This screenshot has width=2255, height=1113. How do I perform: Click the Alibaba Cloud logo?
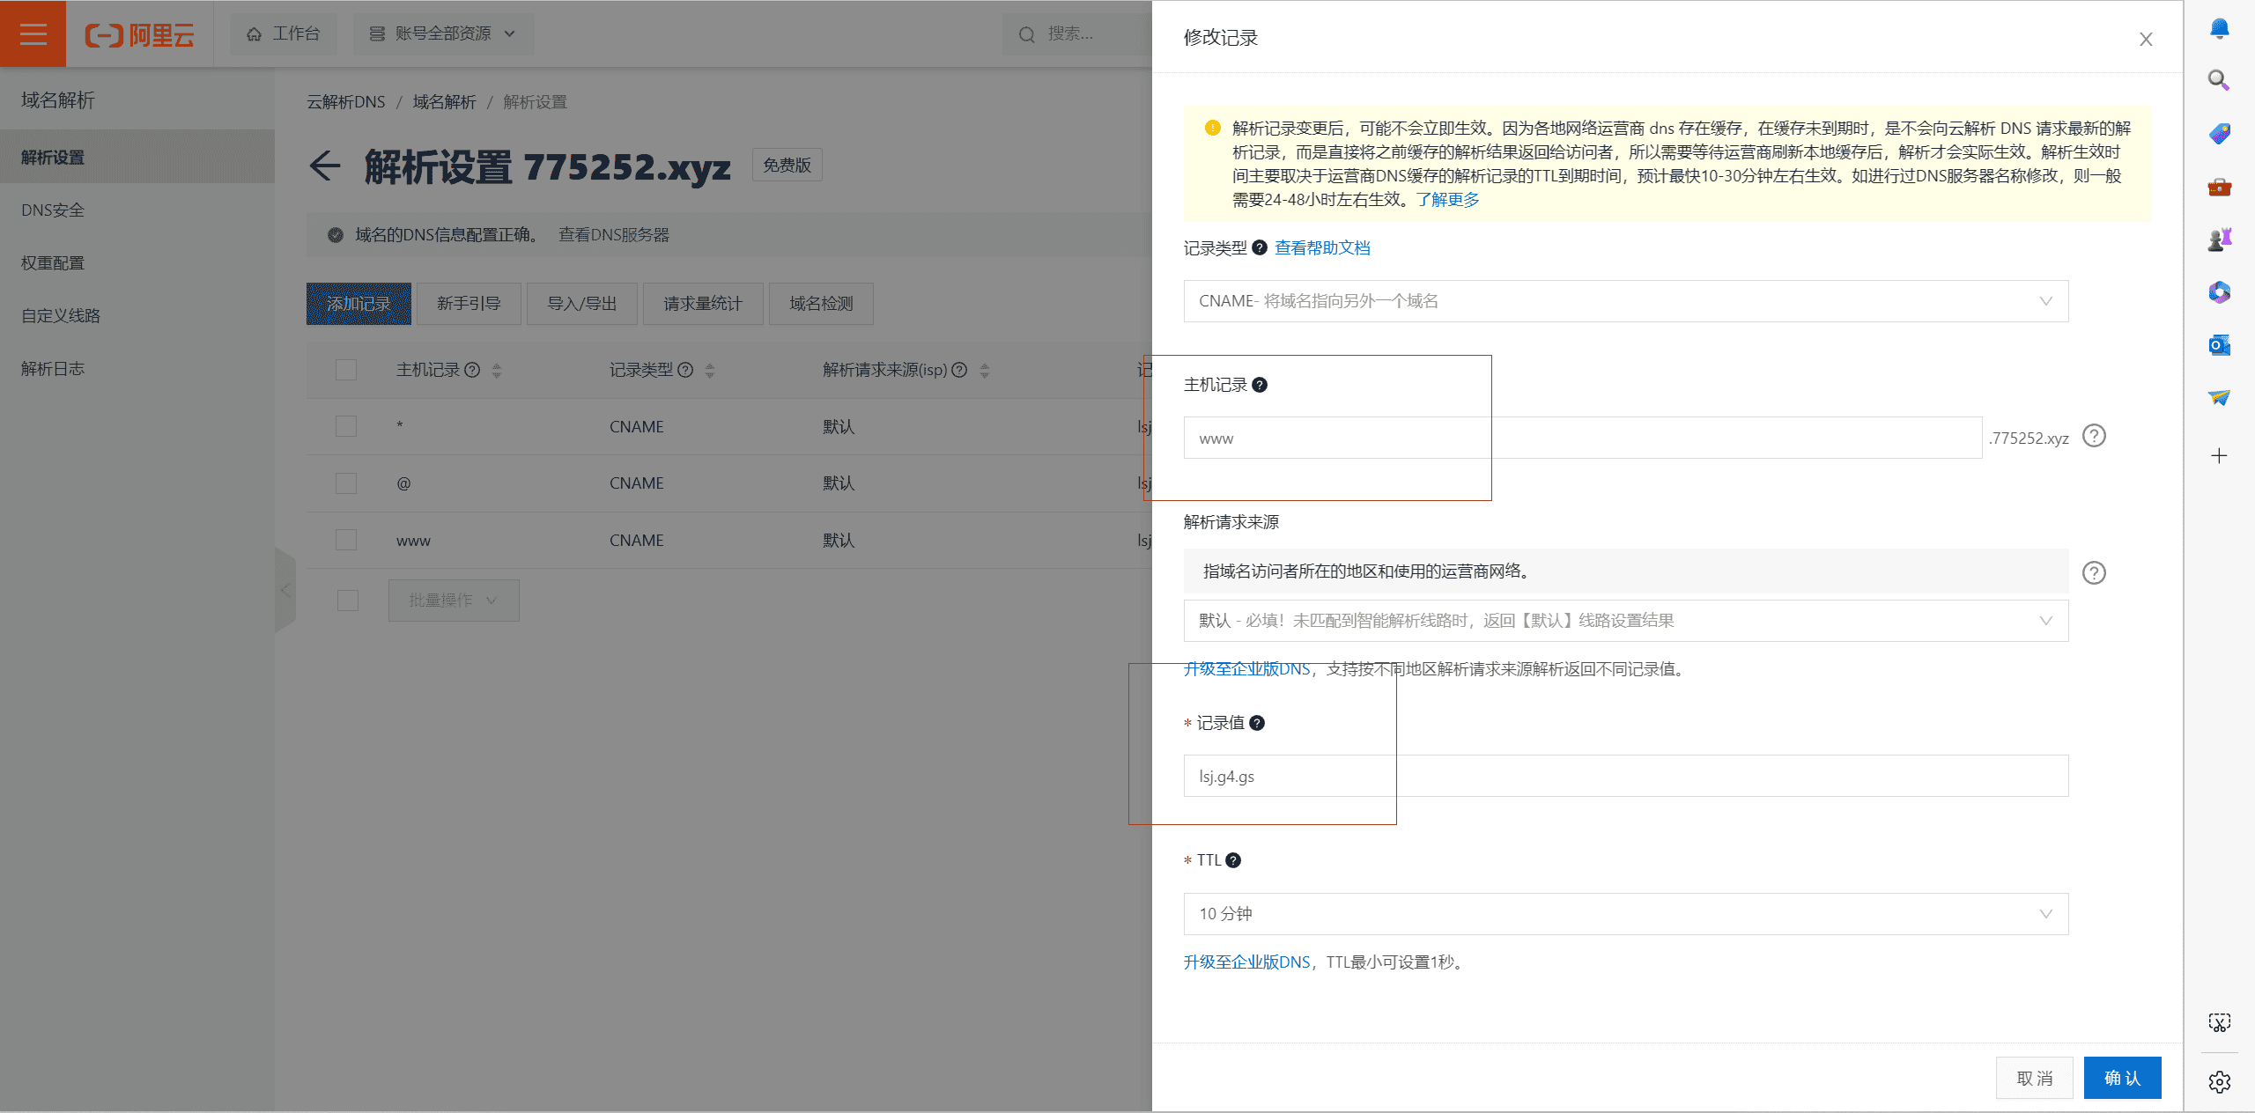click(x=139, y=35)
